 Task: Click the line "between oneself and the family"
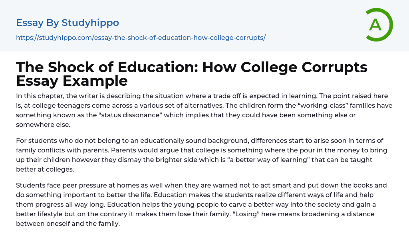tap(68, 224)
